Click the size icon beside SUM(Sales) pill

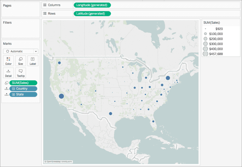click(6, 82)
